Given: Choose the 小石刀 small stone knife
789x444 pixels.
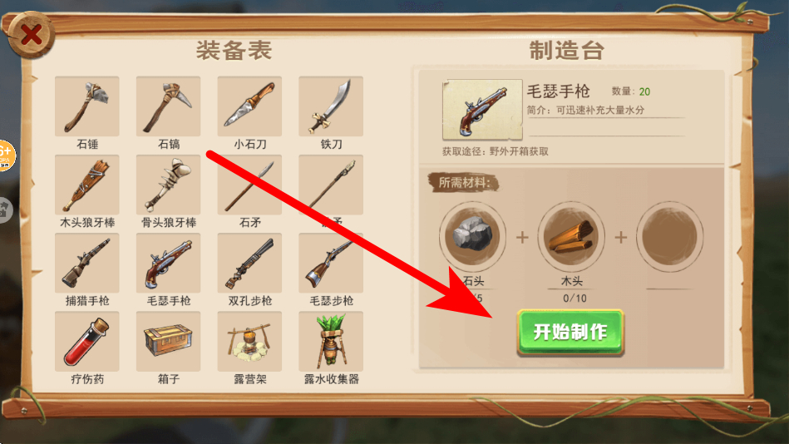Looking at the screenshot, I should [249, 106].
